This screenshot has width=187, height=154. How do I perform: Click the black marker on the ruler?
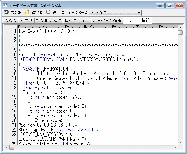tap(86, 26)
